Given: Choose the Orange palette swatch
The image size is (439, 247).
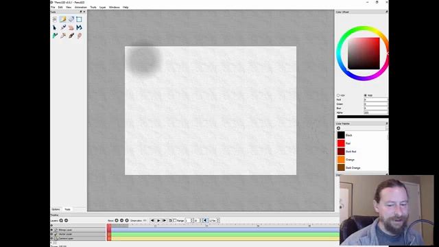Looking at the screenshot, I should click(x=341, y=159).
